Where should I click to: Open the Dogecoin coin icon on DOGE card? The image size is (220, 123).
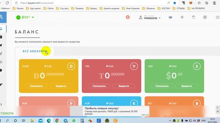pyautogui.click(x=71, y=66)
